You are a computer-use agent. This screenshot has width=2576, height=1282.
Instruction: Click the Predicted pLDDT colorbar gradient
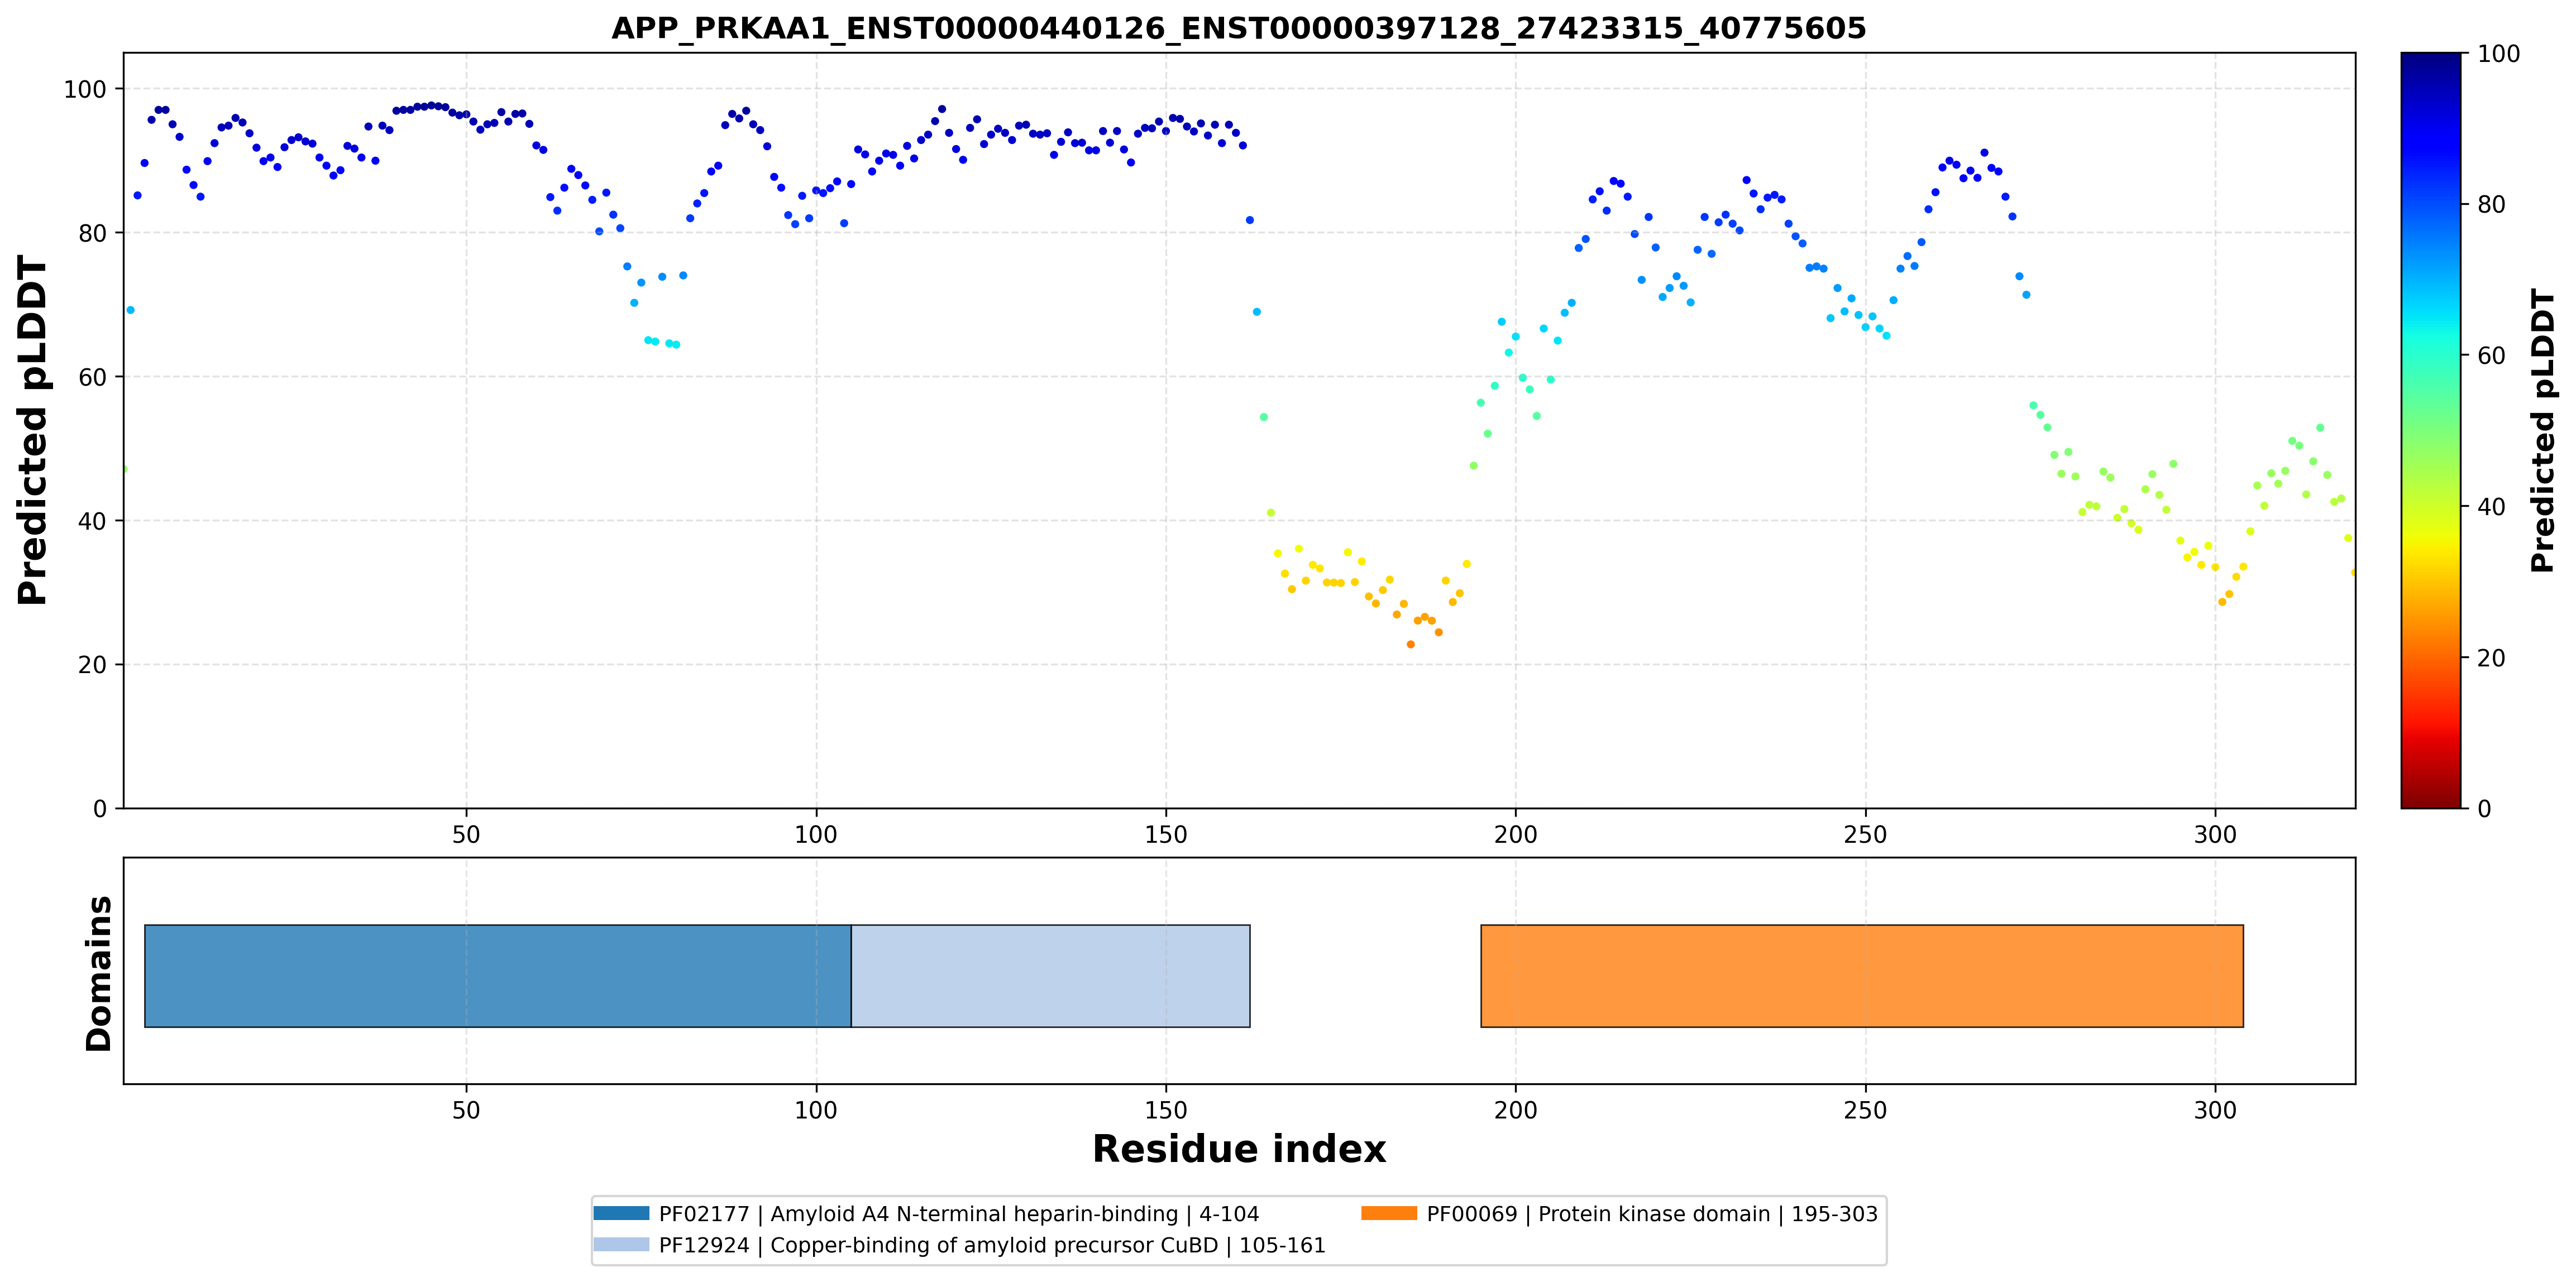pyautogui.click(x=2431, y=431)
